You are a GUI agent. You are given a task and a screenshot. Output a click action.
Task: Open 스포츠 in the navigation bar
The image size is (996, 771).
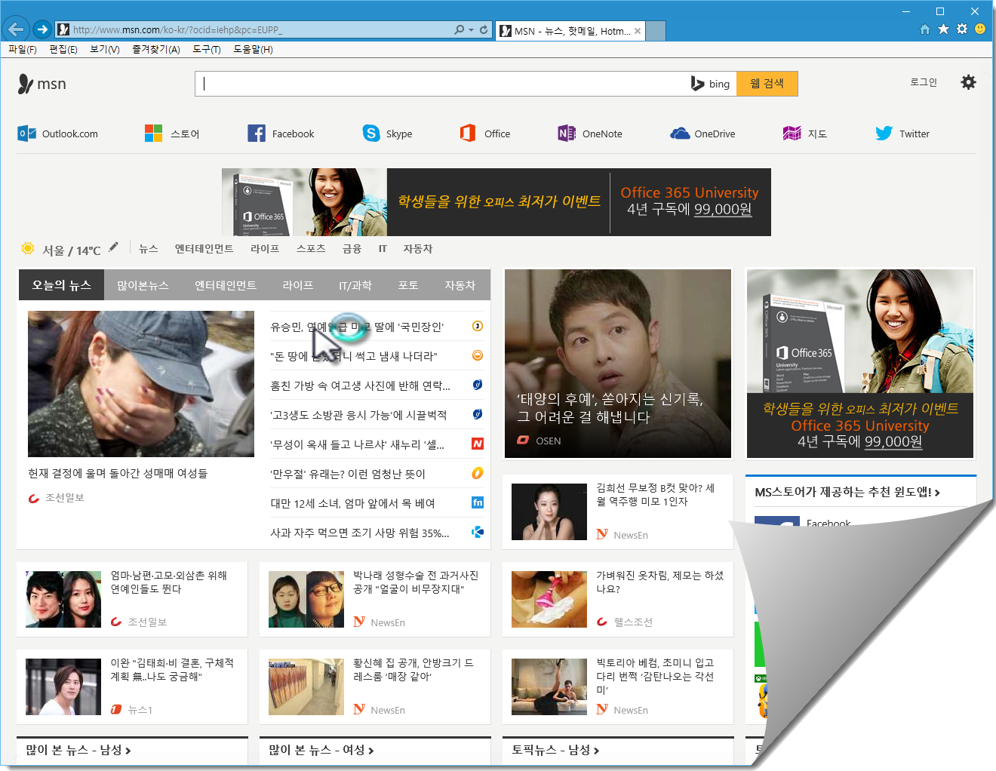pyautogui.click(x=311, y=249)
